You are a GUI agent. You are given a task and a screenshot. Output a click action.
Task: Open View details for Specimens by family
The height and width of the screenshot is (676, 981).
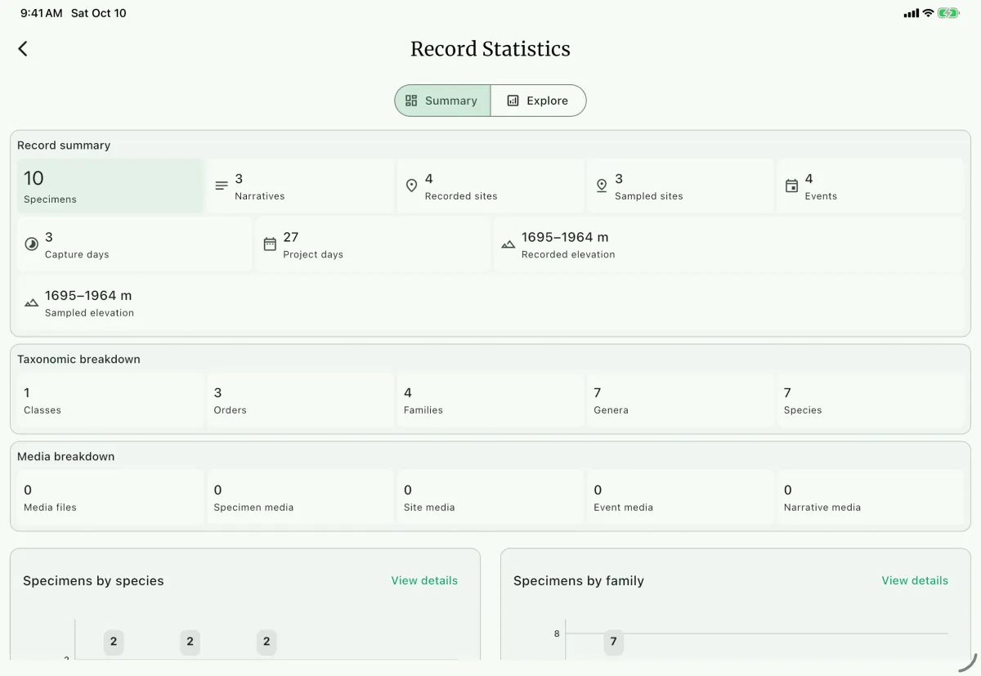915,580
